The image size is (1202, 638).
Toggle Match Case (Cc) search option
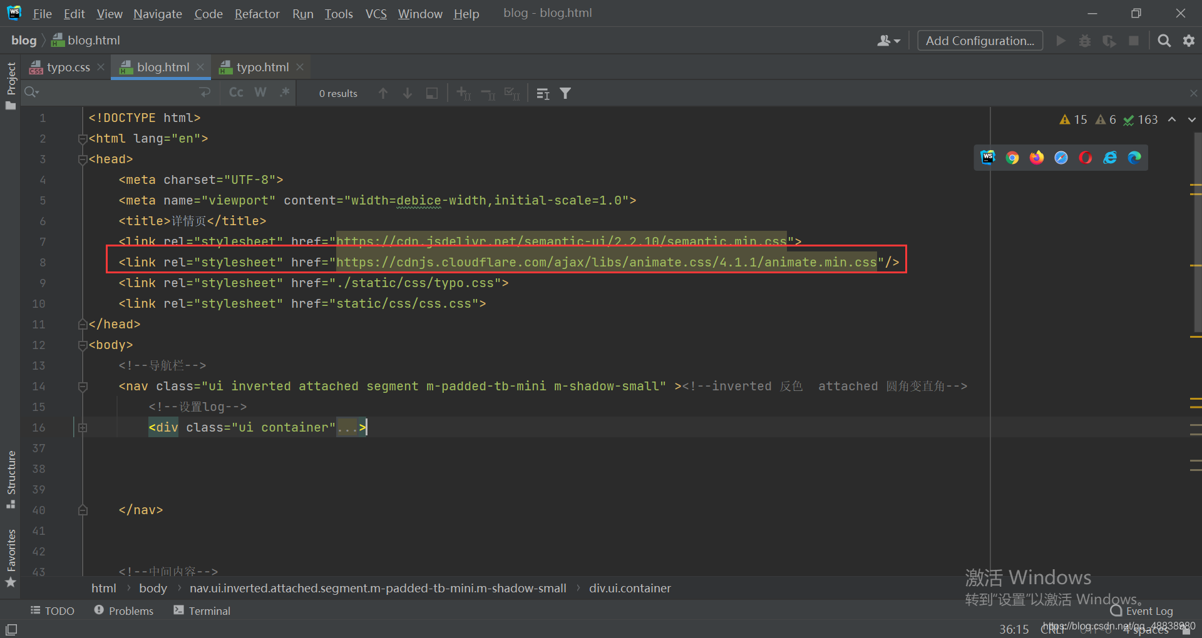click(236, 93)
